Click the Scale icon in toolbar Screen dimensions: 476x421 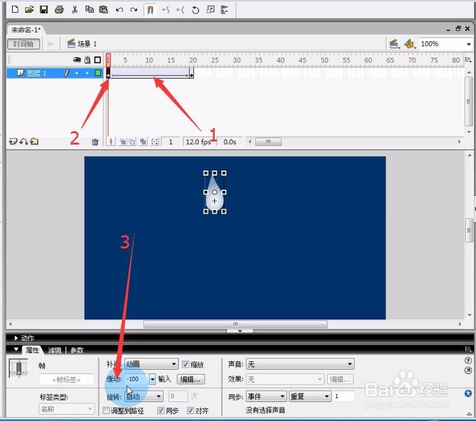(210, 10)
